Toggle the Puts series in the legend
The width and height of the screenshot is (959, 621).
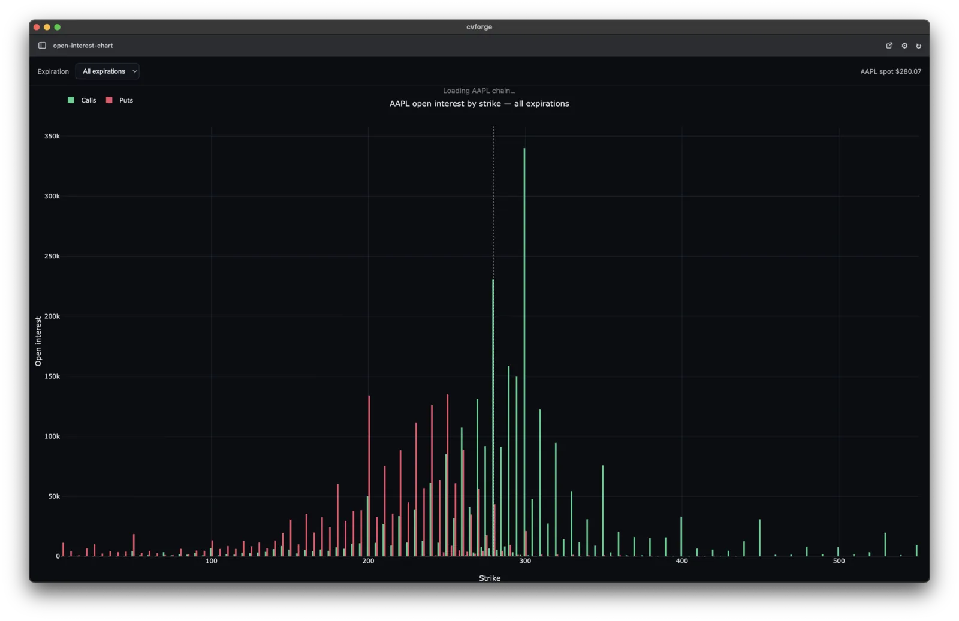120,100
